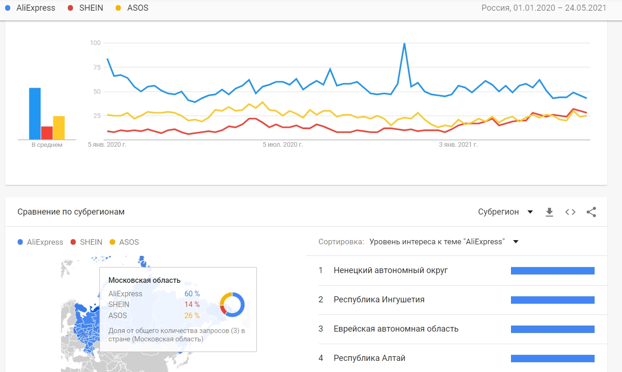The width and height of the screenshot is (622, 372).
Task: Open the embed code icon
Action: (570, 212)
